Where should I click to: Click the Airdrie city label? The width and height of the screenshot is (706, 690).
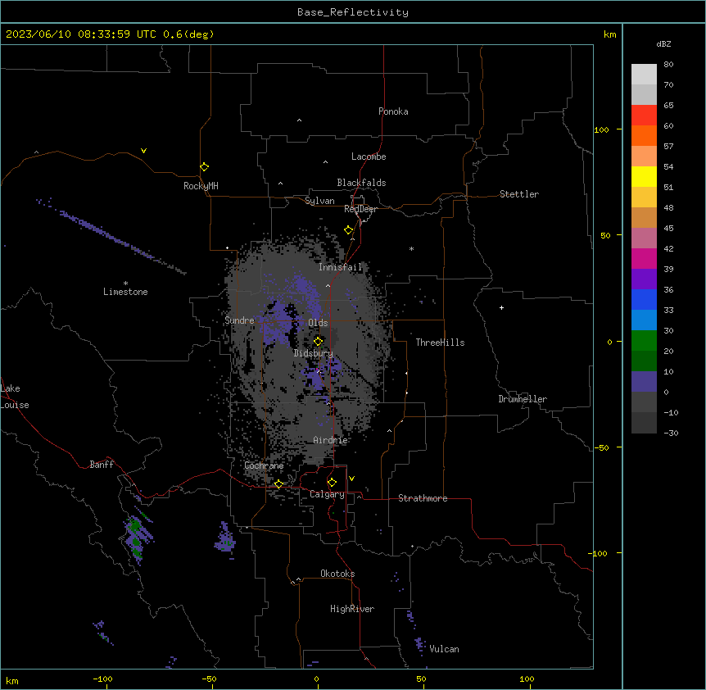[x=331, y=440]
